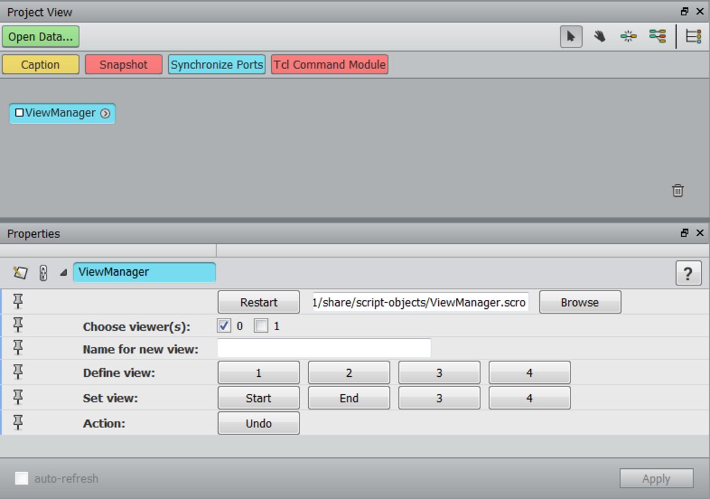Viewport: 710px width, 499px height.
Task: Click Undo under Action
Action: (x=258, y=423)
